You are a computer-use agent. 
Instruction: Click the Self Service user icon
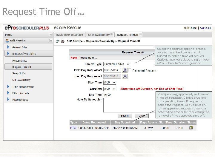pos(7,41)
